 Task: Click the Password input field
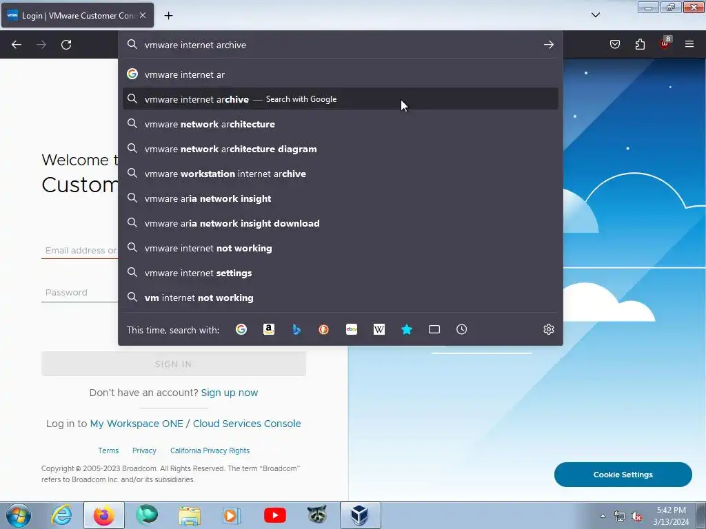tap(80, 292)
